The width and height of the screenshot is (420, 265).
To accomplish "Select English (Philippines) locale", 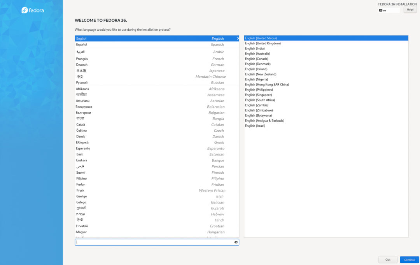I will [x=326, y=90].
